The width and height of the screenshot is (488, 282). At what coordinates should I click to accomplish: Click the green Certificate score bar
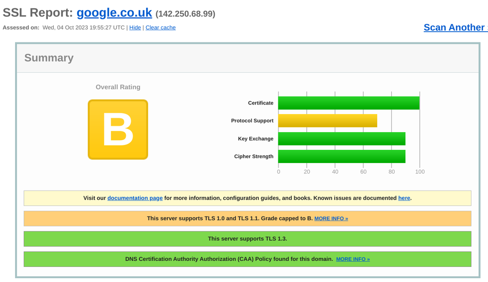pyautogui.click(x=348, y=103)
